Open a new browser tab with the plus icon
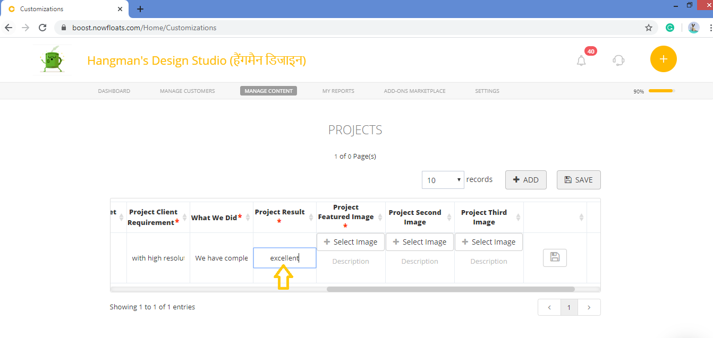The image size is (713, 338). click(139, 8)
